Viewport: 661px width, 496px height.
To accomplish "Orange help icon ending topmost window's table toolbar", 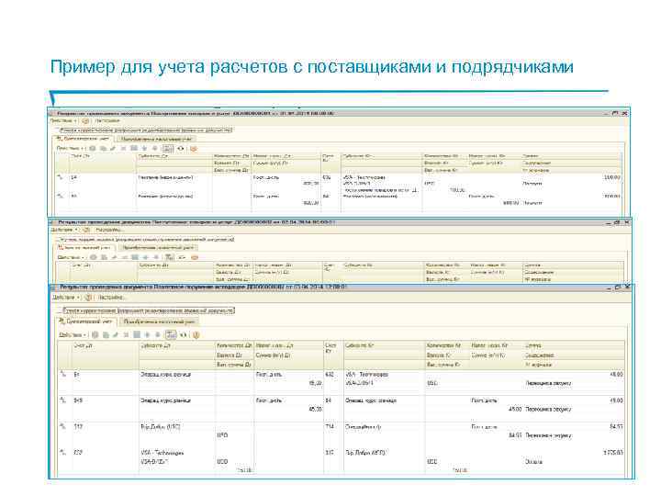I will tap(194, 149).
